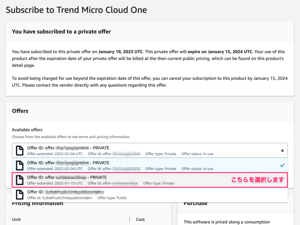The image size is (300, 225).
Task: Collapse the offers list with the up arrow
Action: click(283, 150)
